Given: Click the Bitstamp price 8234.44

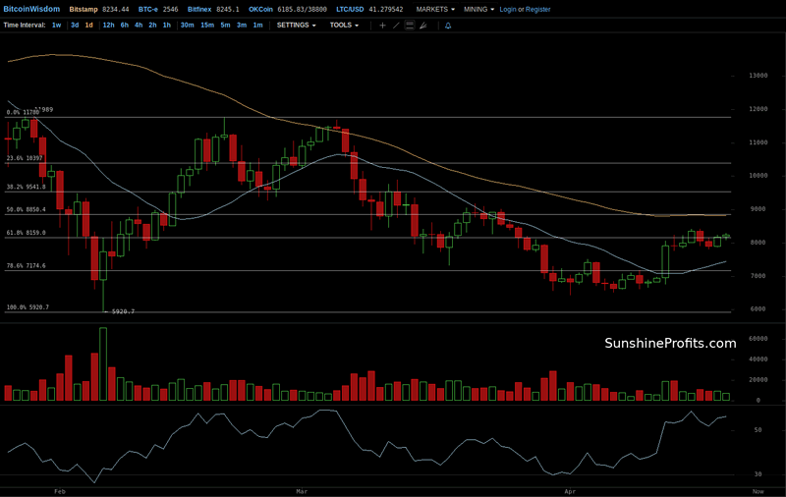Looking at the screenshot, I should [115, 10].
